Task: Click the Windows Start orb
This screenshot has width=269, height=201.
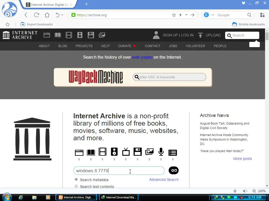Action: (x=7, y=197)
